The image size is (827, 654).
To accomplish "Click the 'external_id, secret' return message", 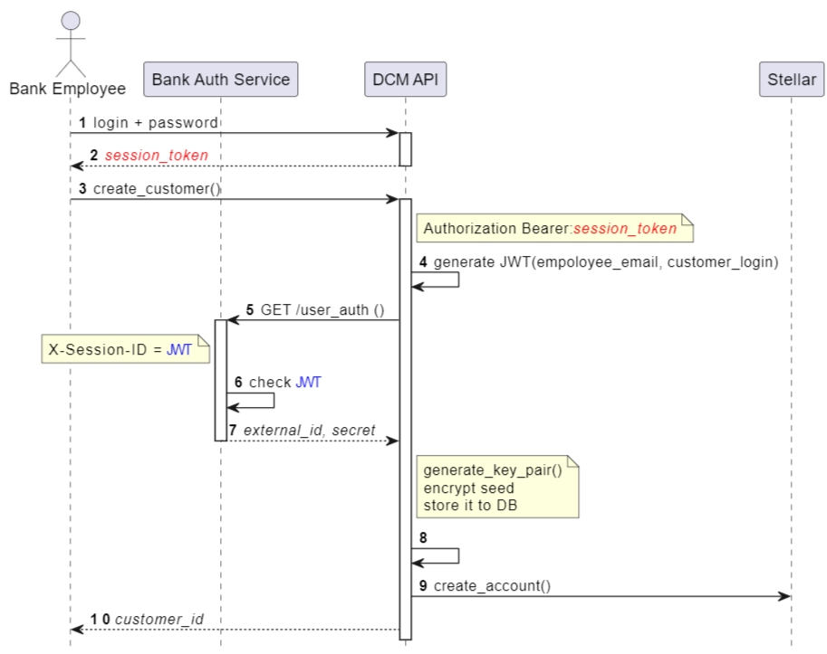I will pyautogui.click(x=309, y=431).
